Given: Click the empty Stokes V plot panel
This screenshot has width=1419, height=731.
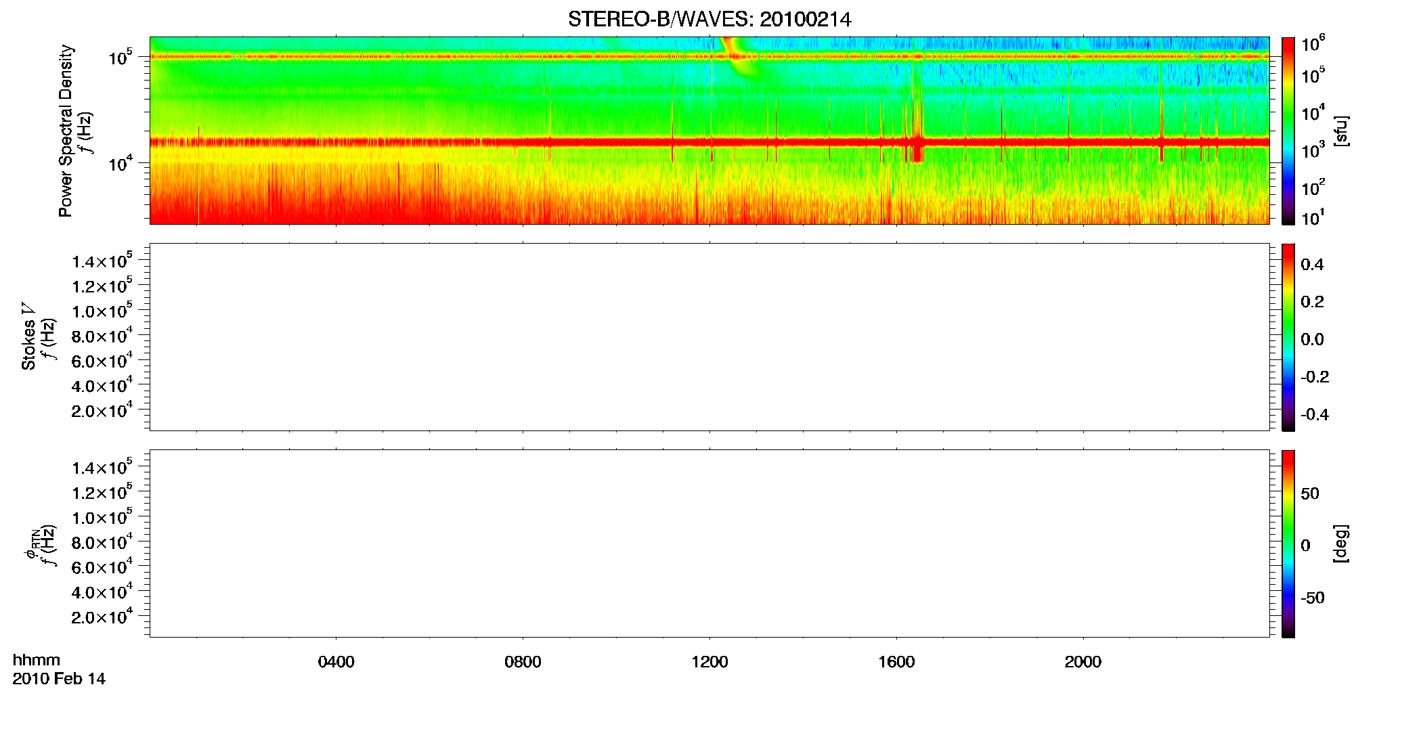Looking at the screenshot, I should (709, 337).
